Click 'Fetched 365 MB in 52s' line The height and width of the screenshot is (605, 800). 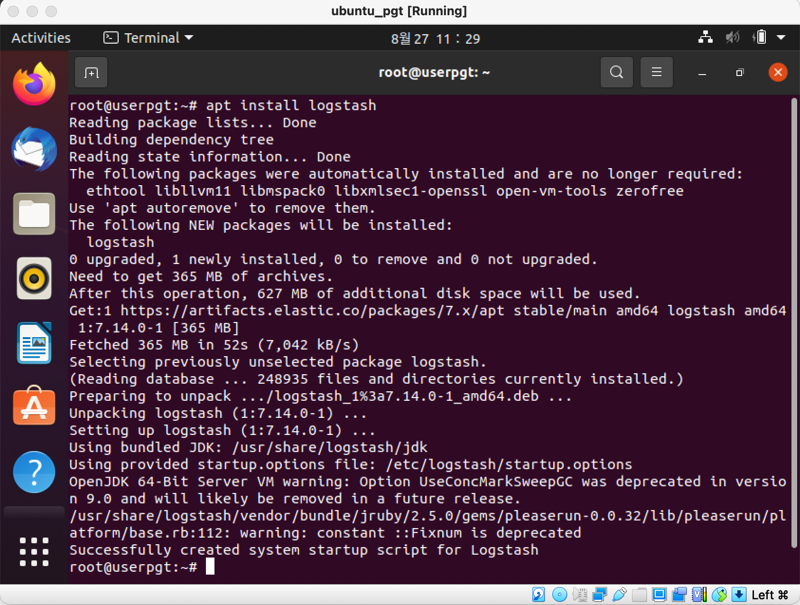pos(214,345)
